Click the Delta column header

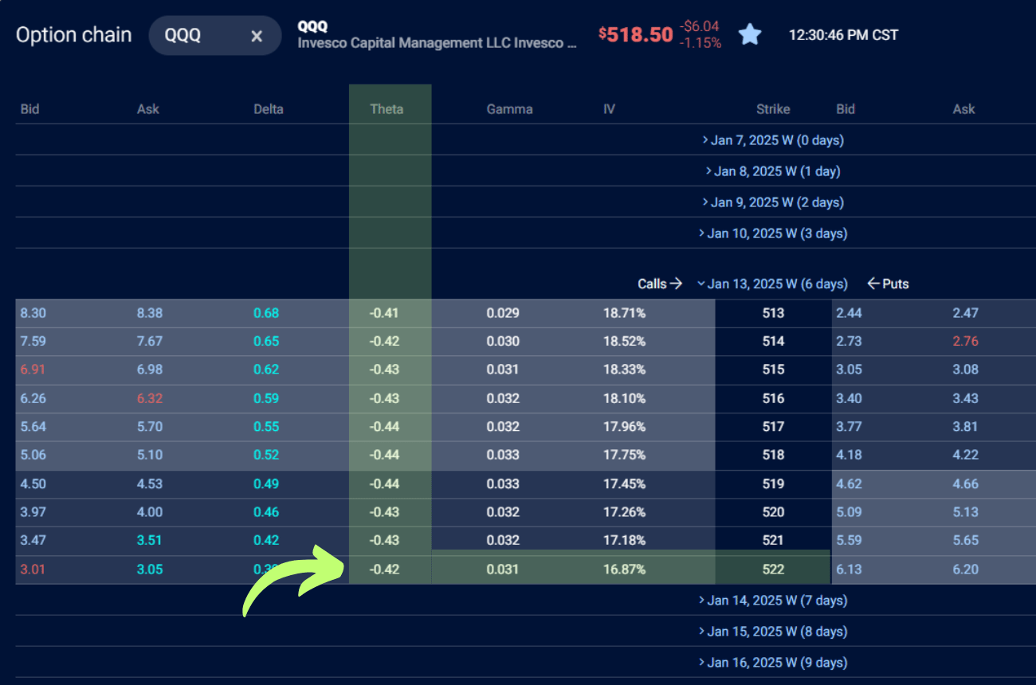[268, 109]
